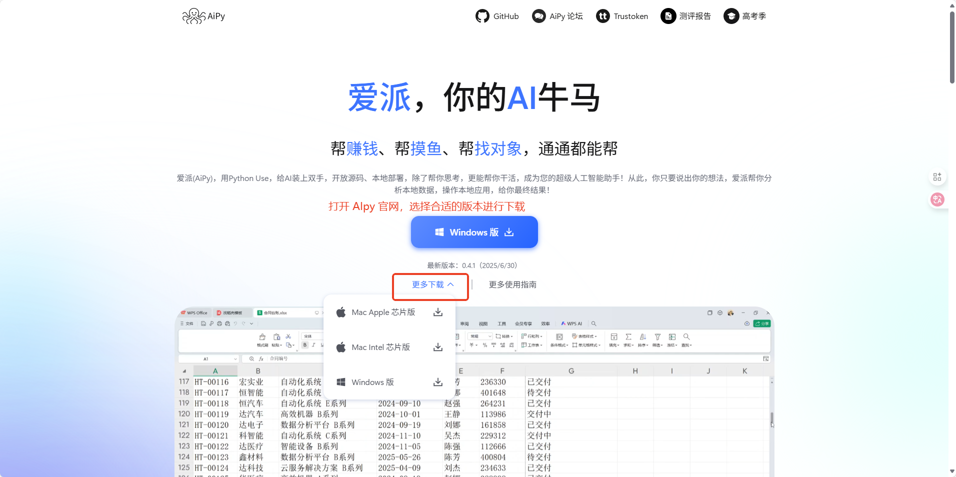Screen dimensions: 956x477
Task: Click the 格式刷 format painter icon
Action: coord(262,337)
